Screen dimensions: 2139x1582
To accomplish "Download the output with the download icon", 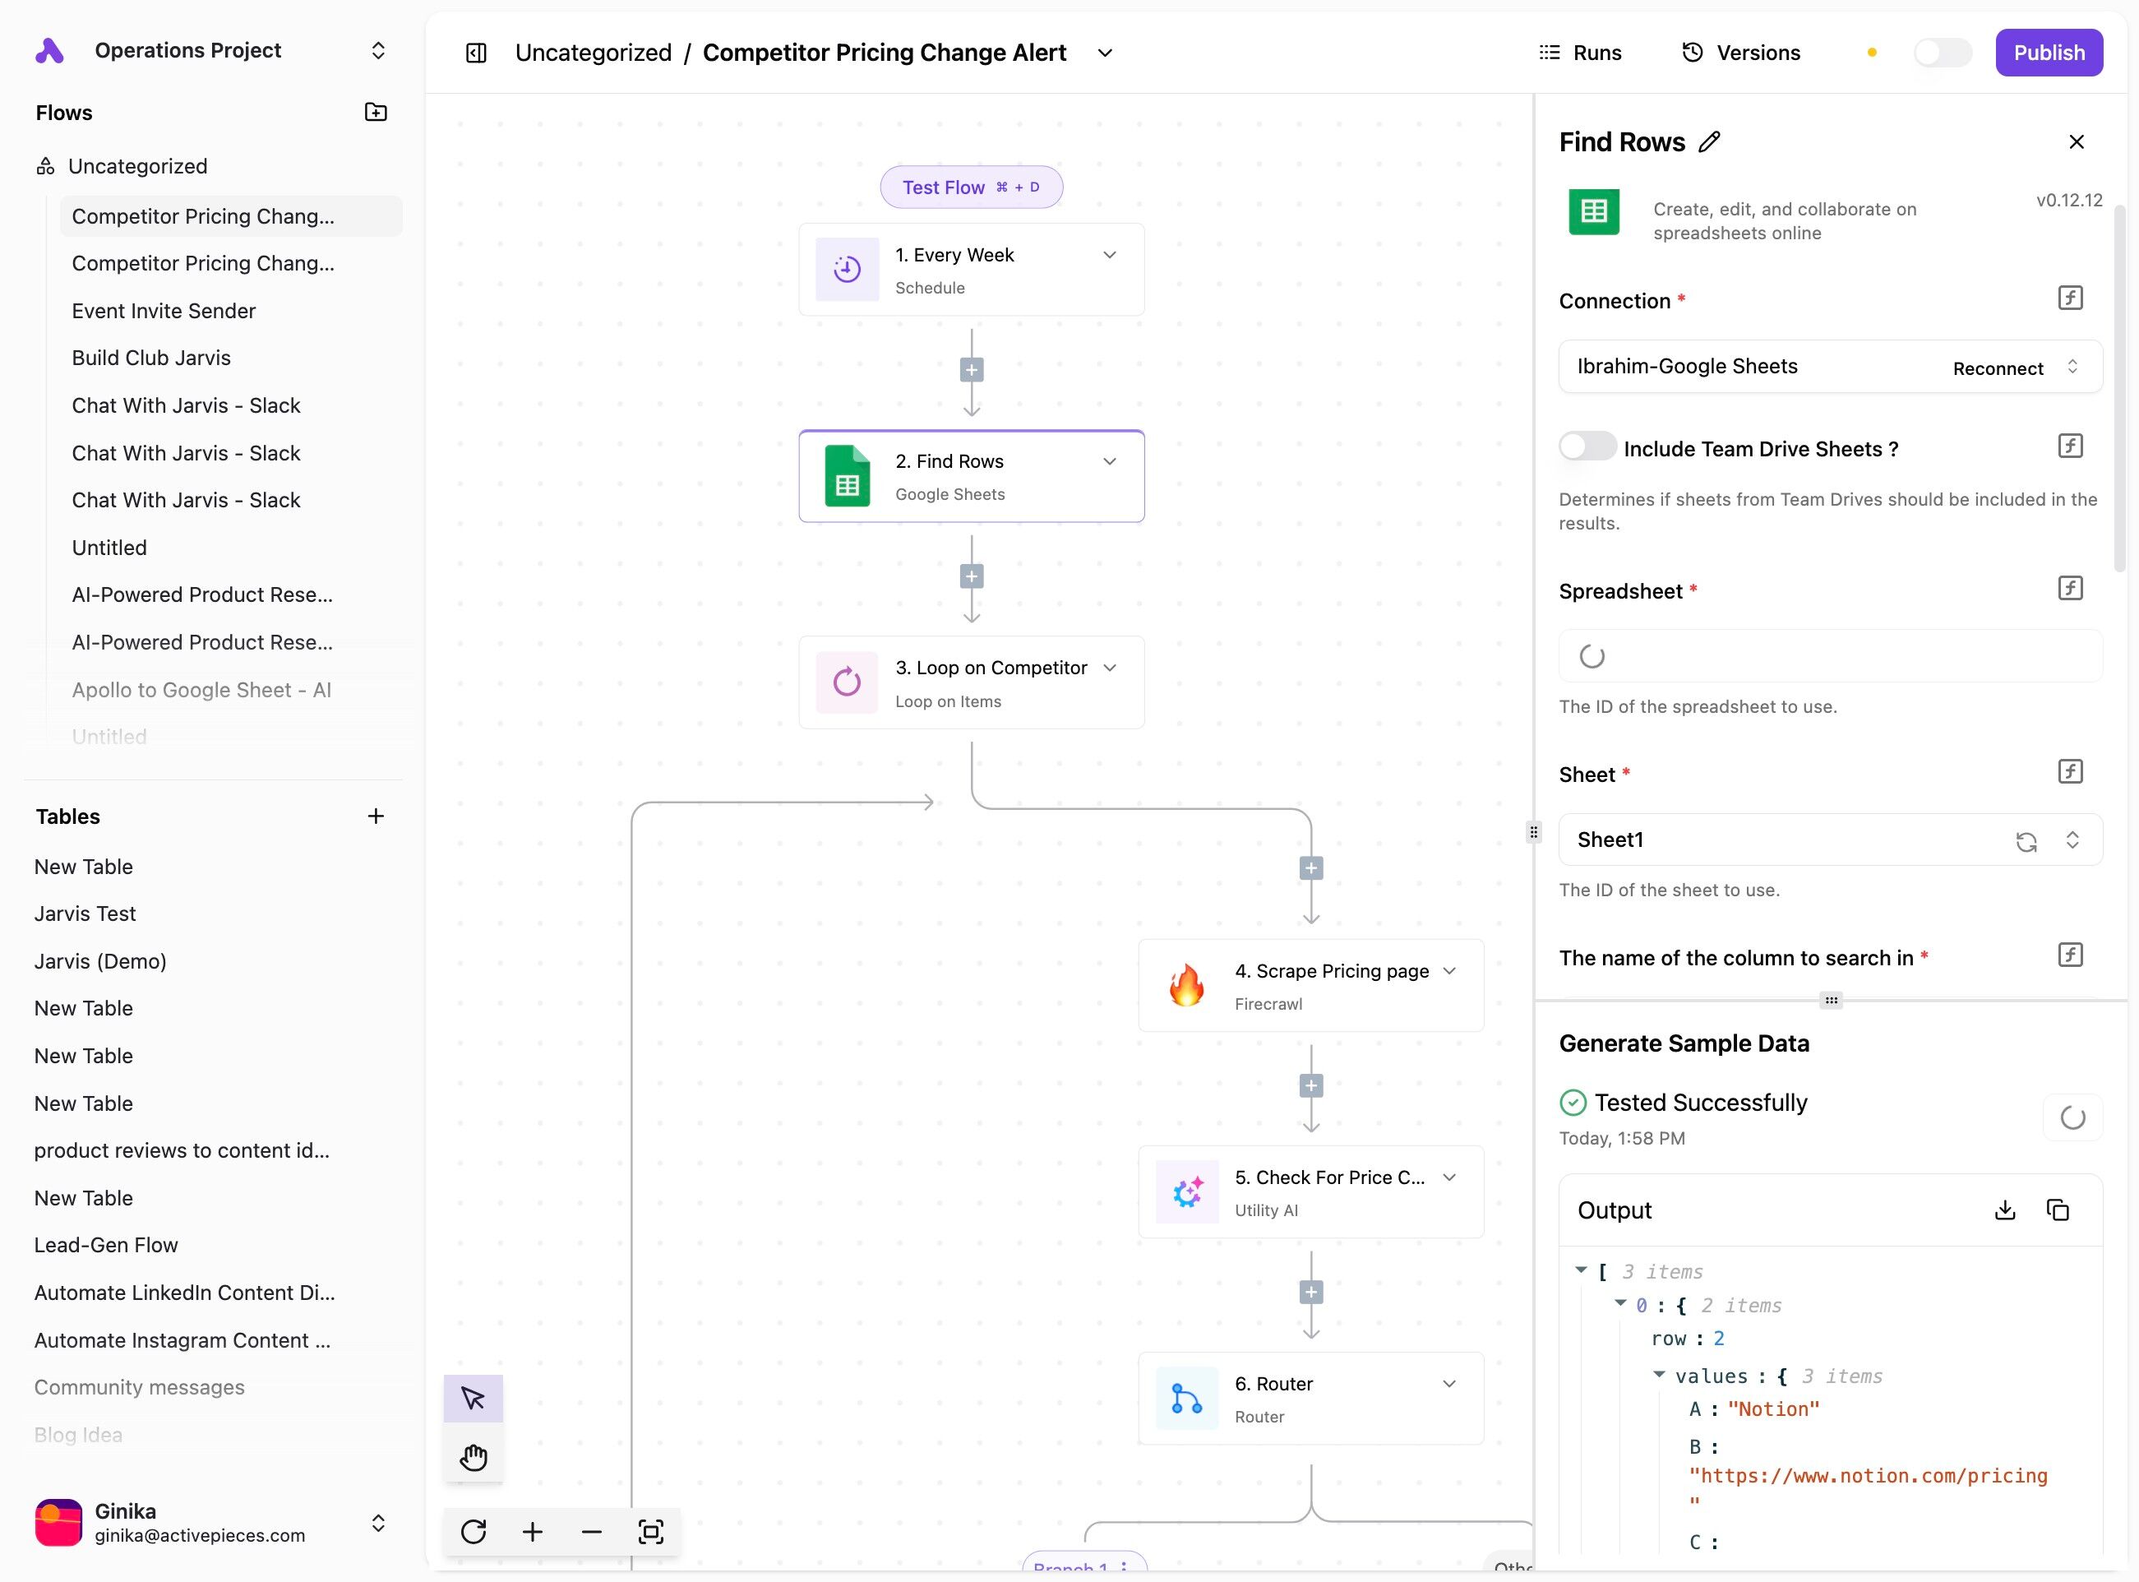I will click(x=2004, y=1210).
